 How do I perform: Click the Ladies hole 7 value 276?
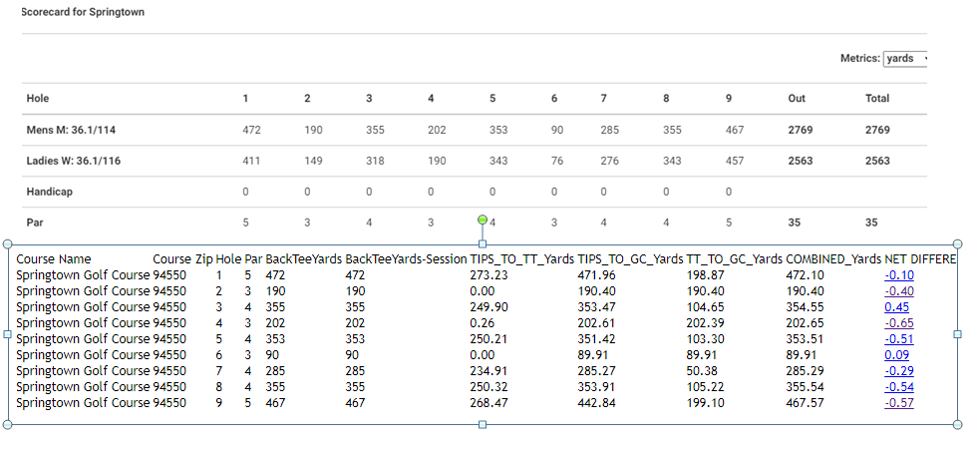(x=609, y=161)
